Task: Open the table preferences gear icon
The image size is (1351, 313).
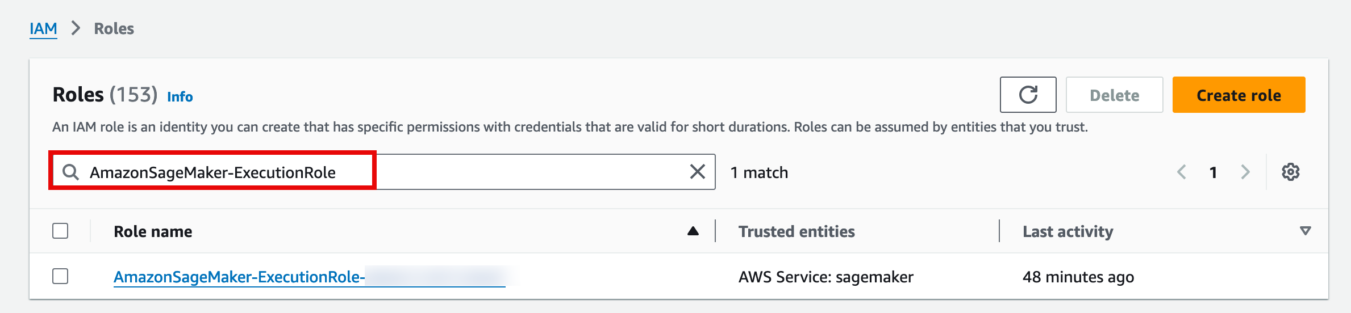Action: coord(1290,172)
